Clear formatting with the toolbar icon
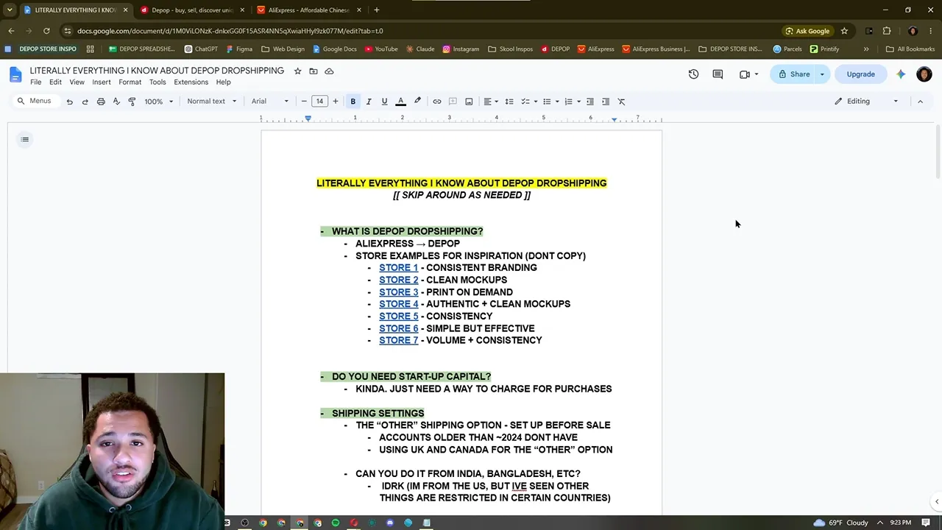The width and height of the screenshot is (942, 530). [621, 102]
